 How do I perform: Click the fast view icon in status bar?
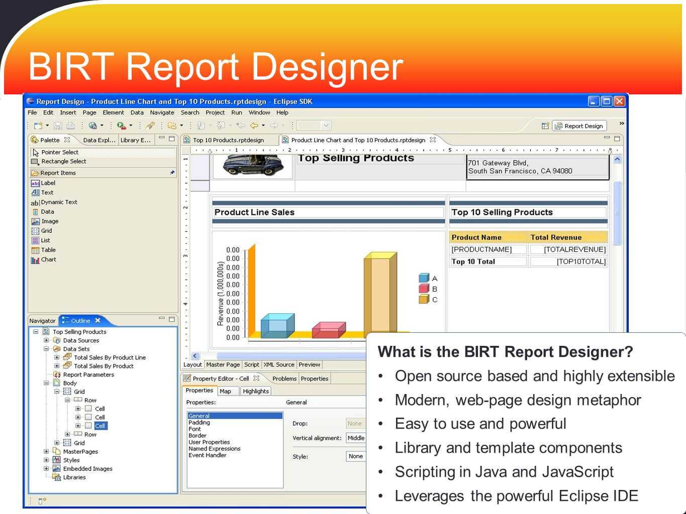(x=42, y=501)
